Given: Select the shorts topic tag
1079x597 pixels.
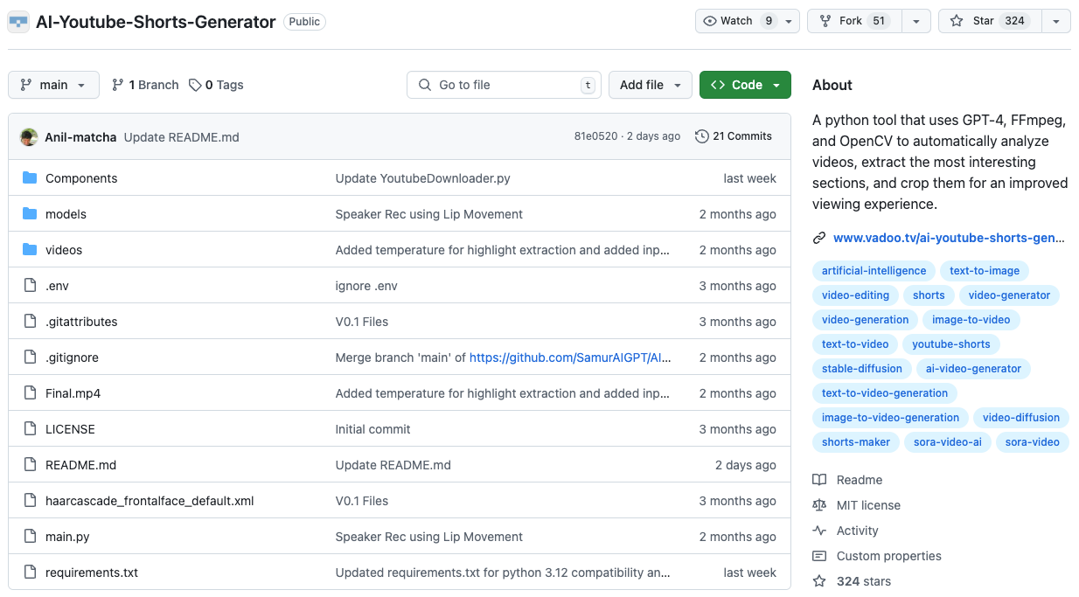Looking at the screenshot, I should pyautogui.click(x=929, y=295).
